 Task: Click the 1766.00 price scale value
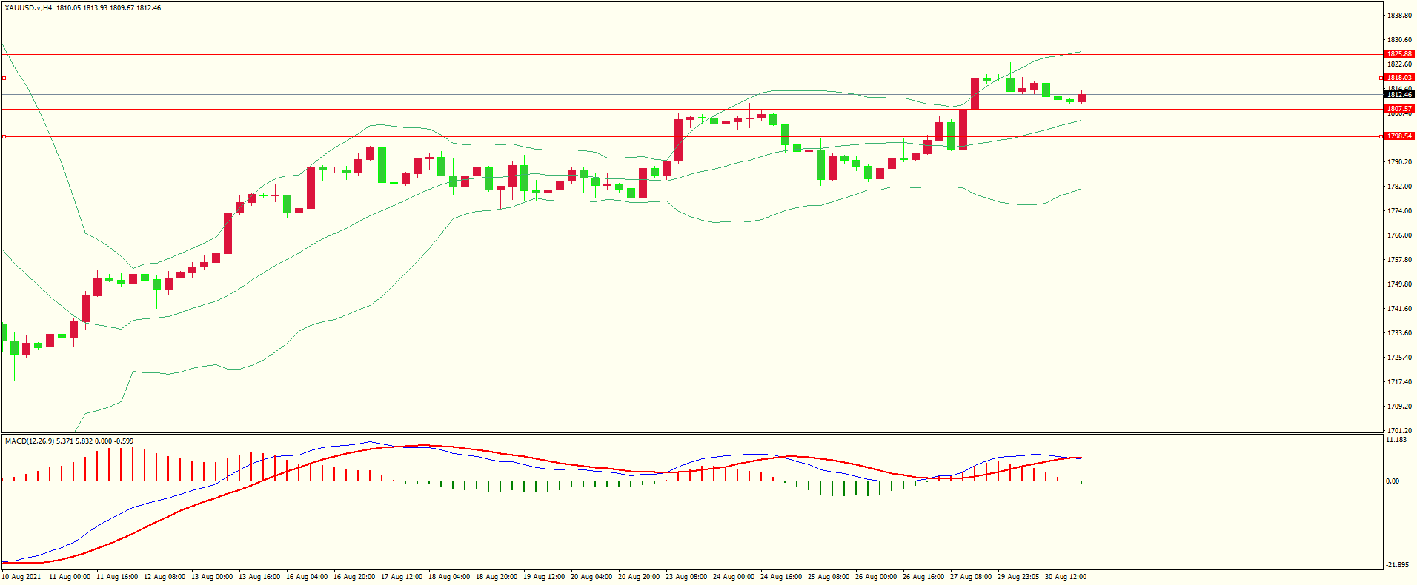click(1399, 235)
